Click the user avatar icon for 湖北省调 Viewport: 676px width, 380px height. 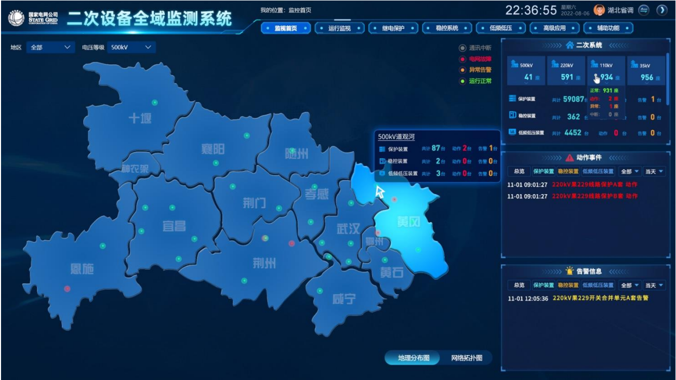(599, 10)
